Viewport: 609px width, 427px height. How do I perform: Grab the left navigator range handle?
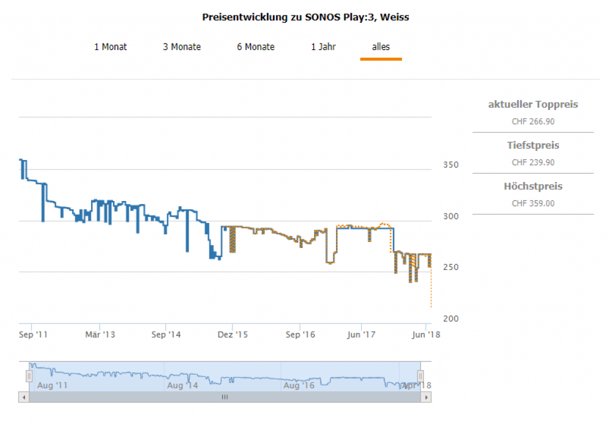click(x=29, y=376)
